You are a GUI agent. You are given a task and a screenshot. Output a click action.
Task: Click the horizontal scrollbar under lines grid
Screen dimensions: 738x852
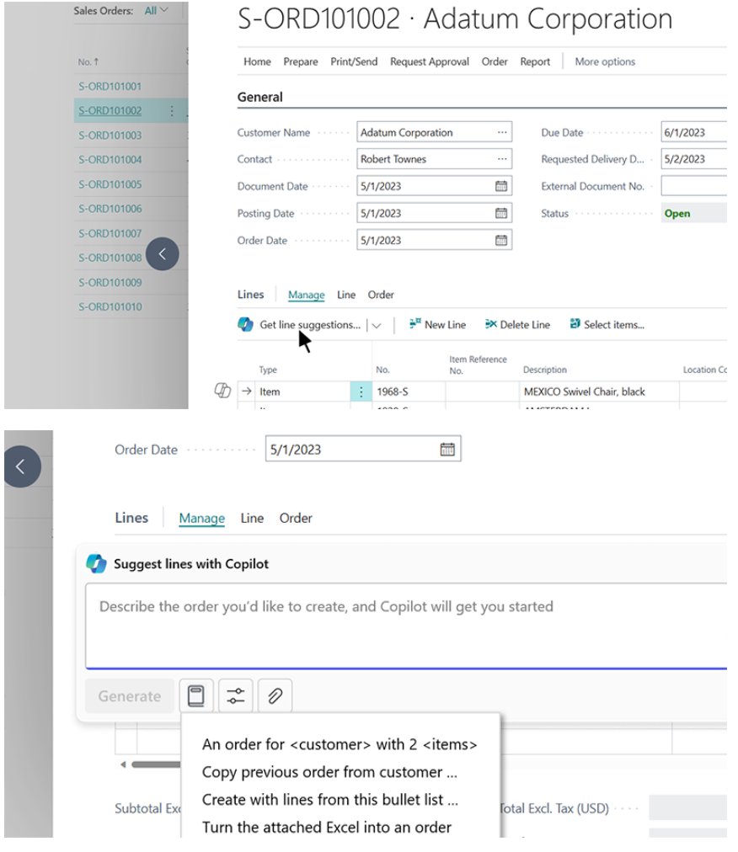(156, 764)
